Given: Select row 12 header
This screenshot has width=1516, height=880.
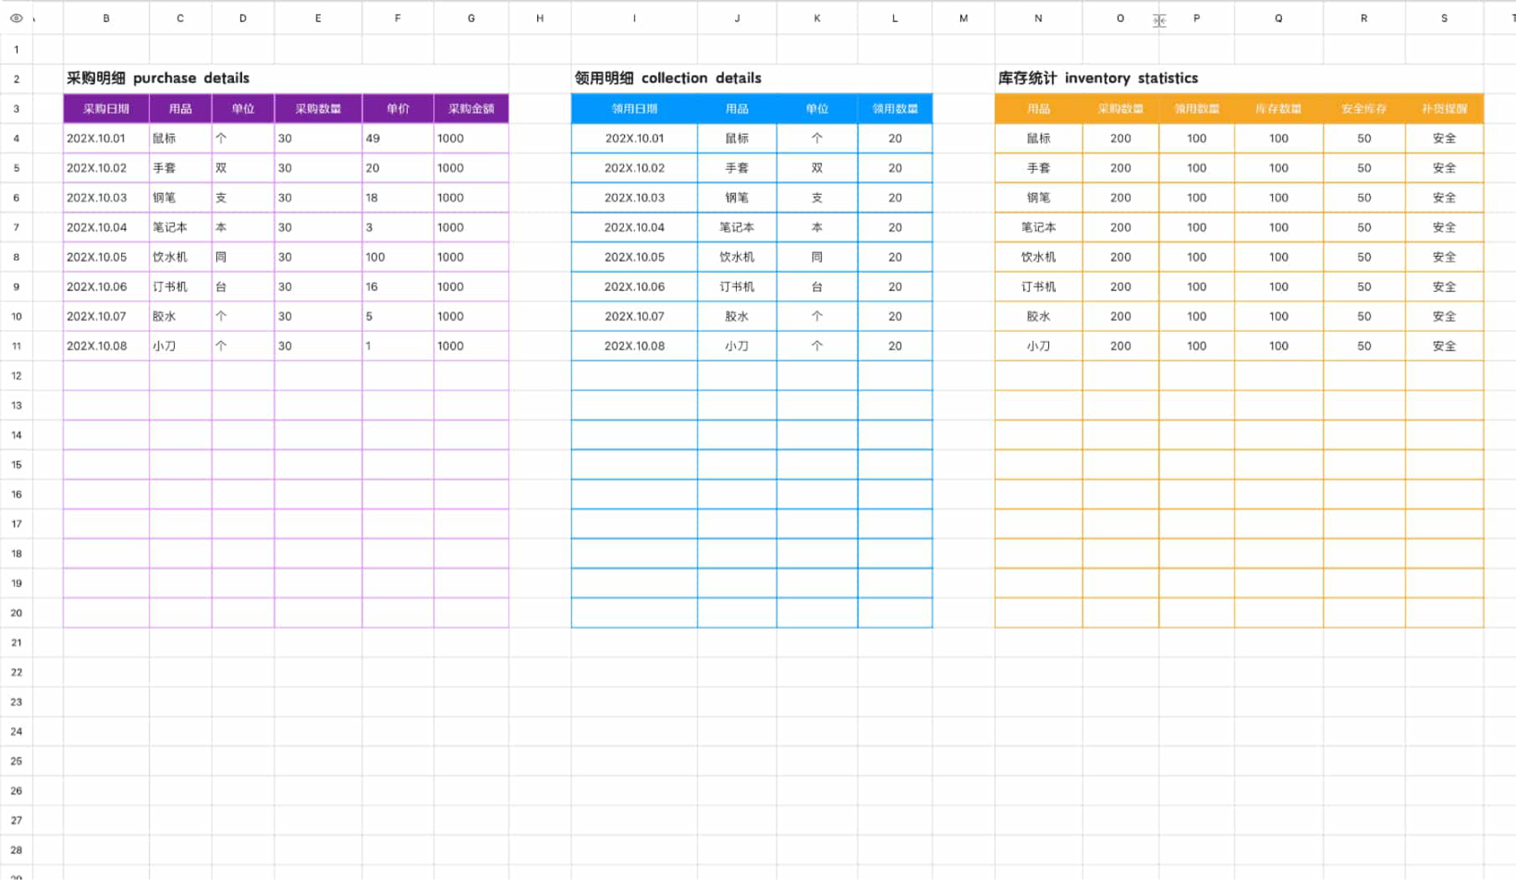Looking at the screenshot, I should [16, 375].
